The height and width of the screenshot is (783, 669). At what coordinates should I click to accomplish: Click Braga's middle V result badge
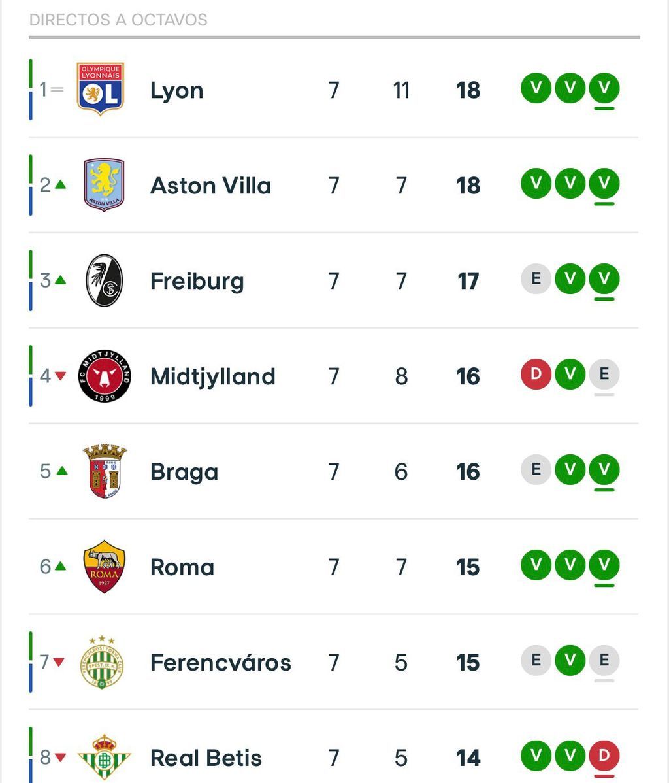pyautogui.click(x=570, y=470)
